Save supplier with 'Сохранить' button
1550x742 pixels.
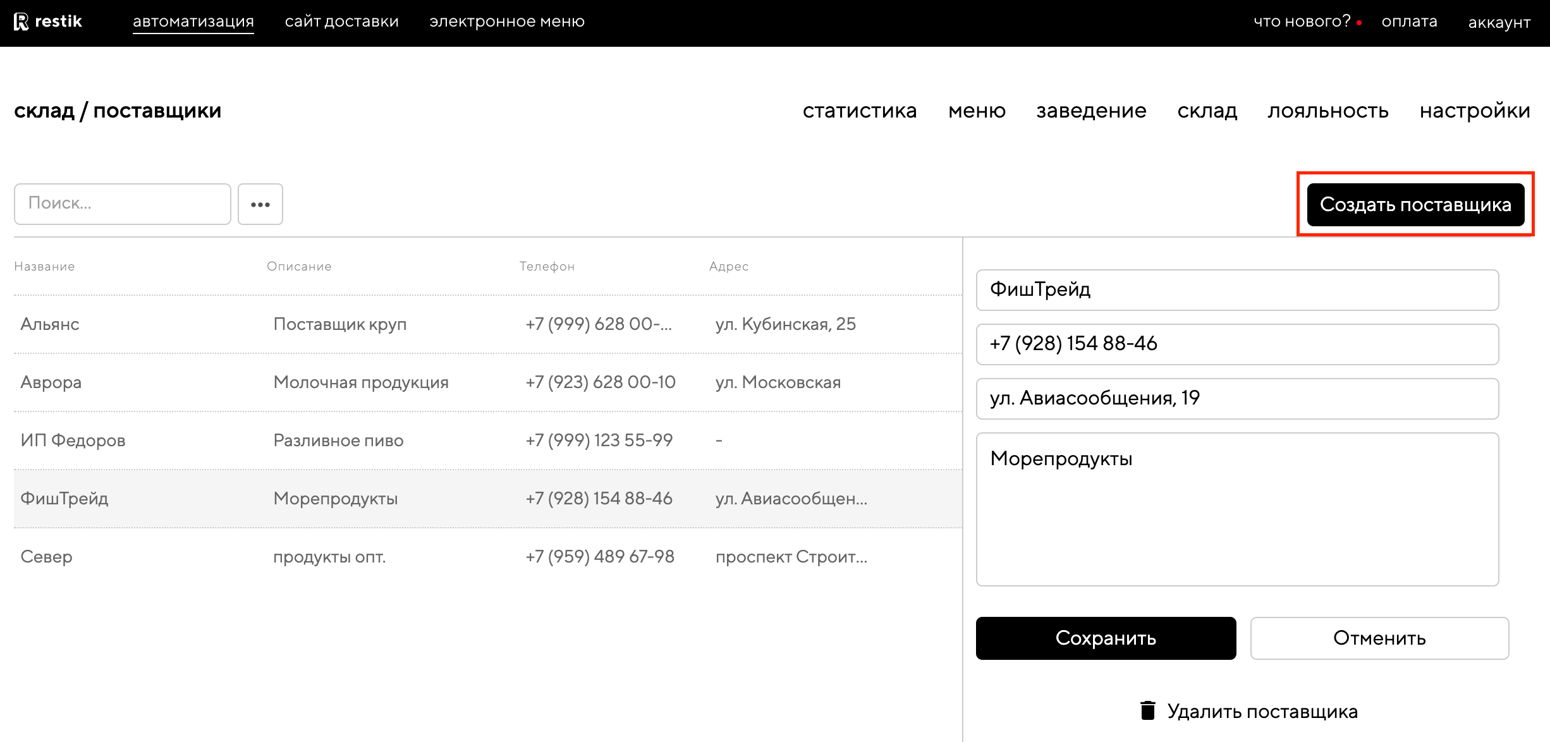[1106, 638]
